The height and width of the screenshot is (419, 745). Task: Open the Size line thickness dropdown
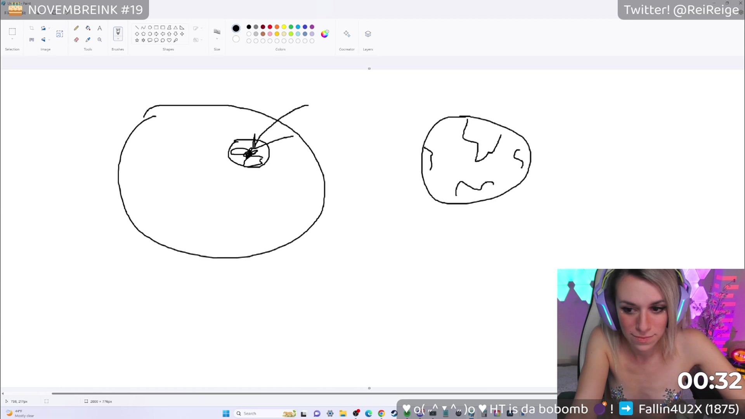click(x=217, y=33)
